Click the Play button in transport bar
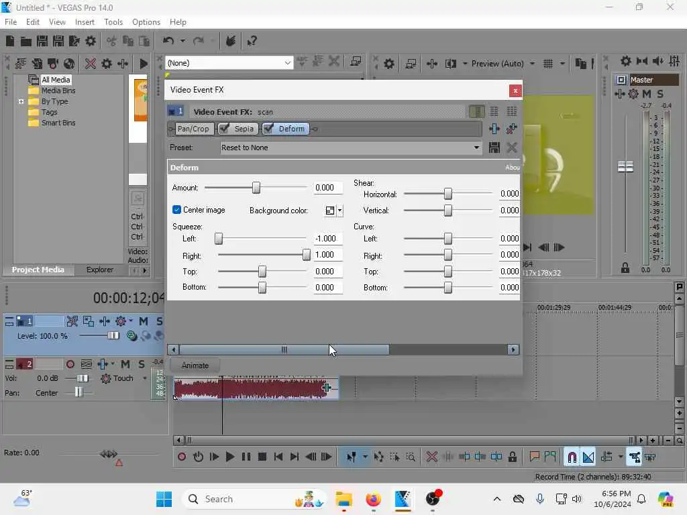687x515 pixels. pos(229,457)
